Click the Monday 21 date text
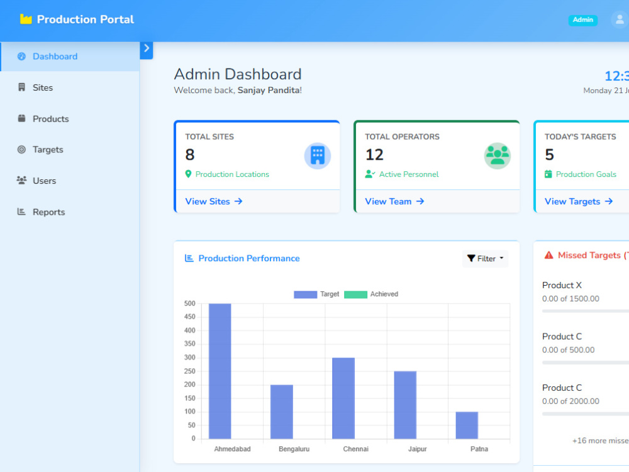The width and height of the screenshot is (629, 472). coord(606,91)
